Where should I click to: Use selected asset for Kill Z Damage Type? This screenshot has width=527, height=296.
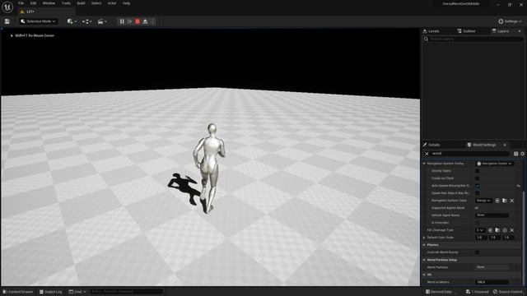click(x=491, y=230)
